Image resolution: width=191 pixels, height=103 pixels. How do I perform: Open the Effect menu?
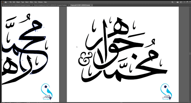31,2
